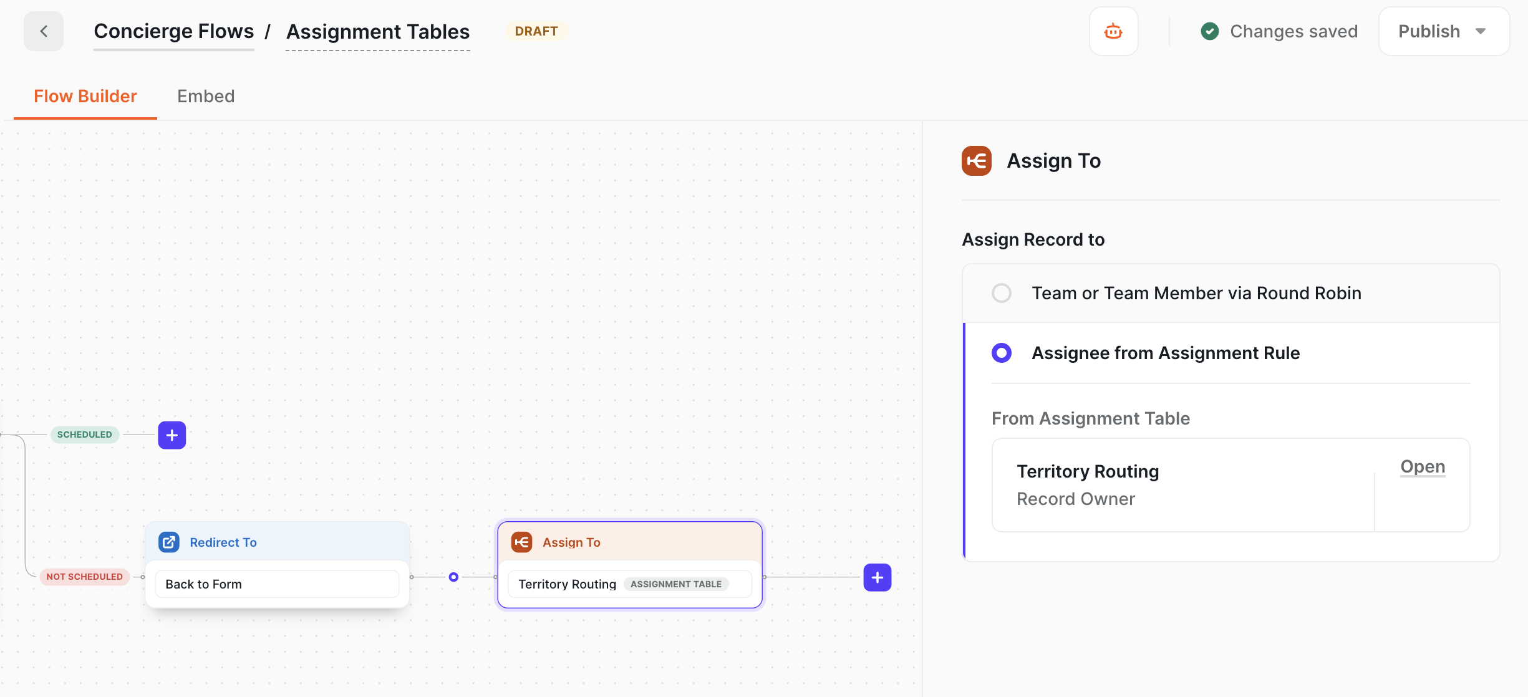1528x697 pixels.
Task: Select Team or Team Member via Round Robin
Action: pyautogui.click(x=1231, y=293)
